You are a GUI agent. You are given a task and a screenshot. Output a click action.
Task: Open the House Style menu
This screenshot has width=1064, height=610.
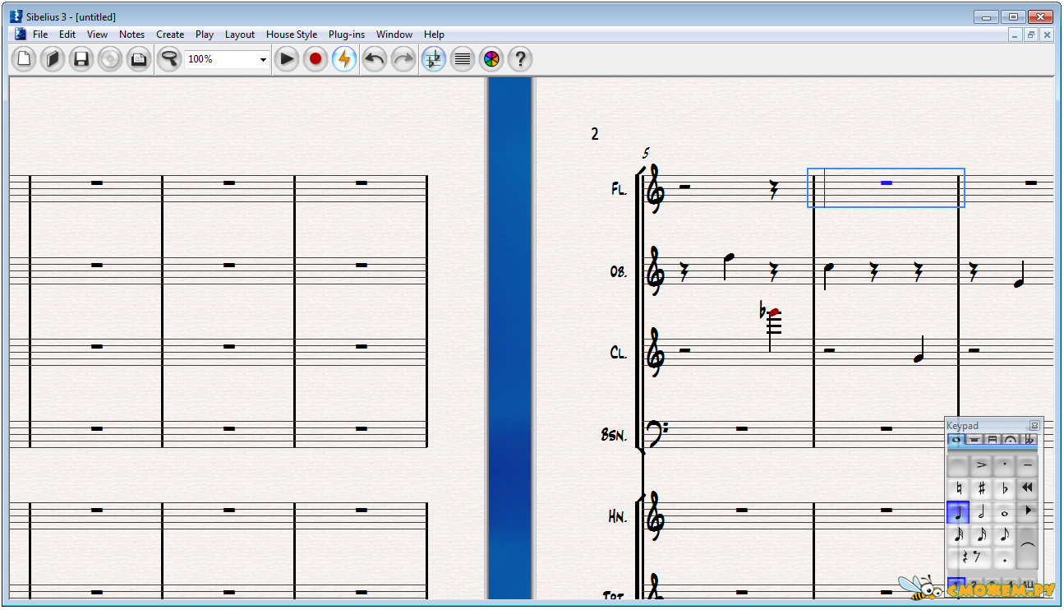pos(292,35)
